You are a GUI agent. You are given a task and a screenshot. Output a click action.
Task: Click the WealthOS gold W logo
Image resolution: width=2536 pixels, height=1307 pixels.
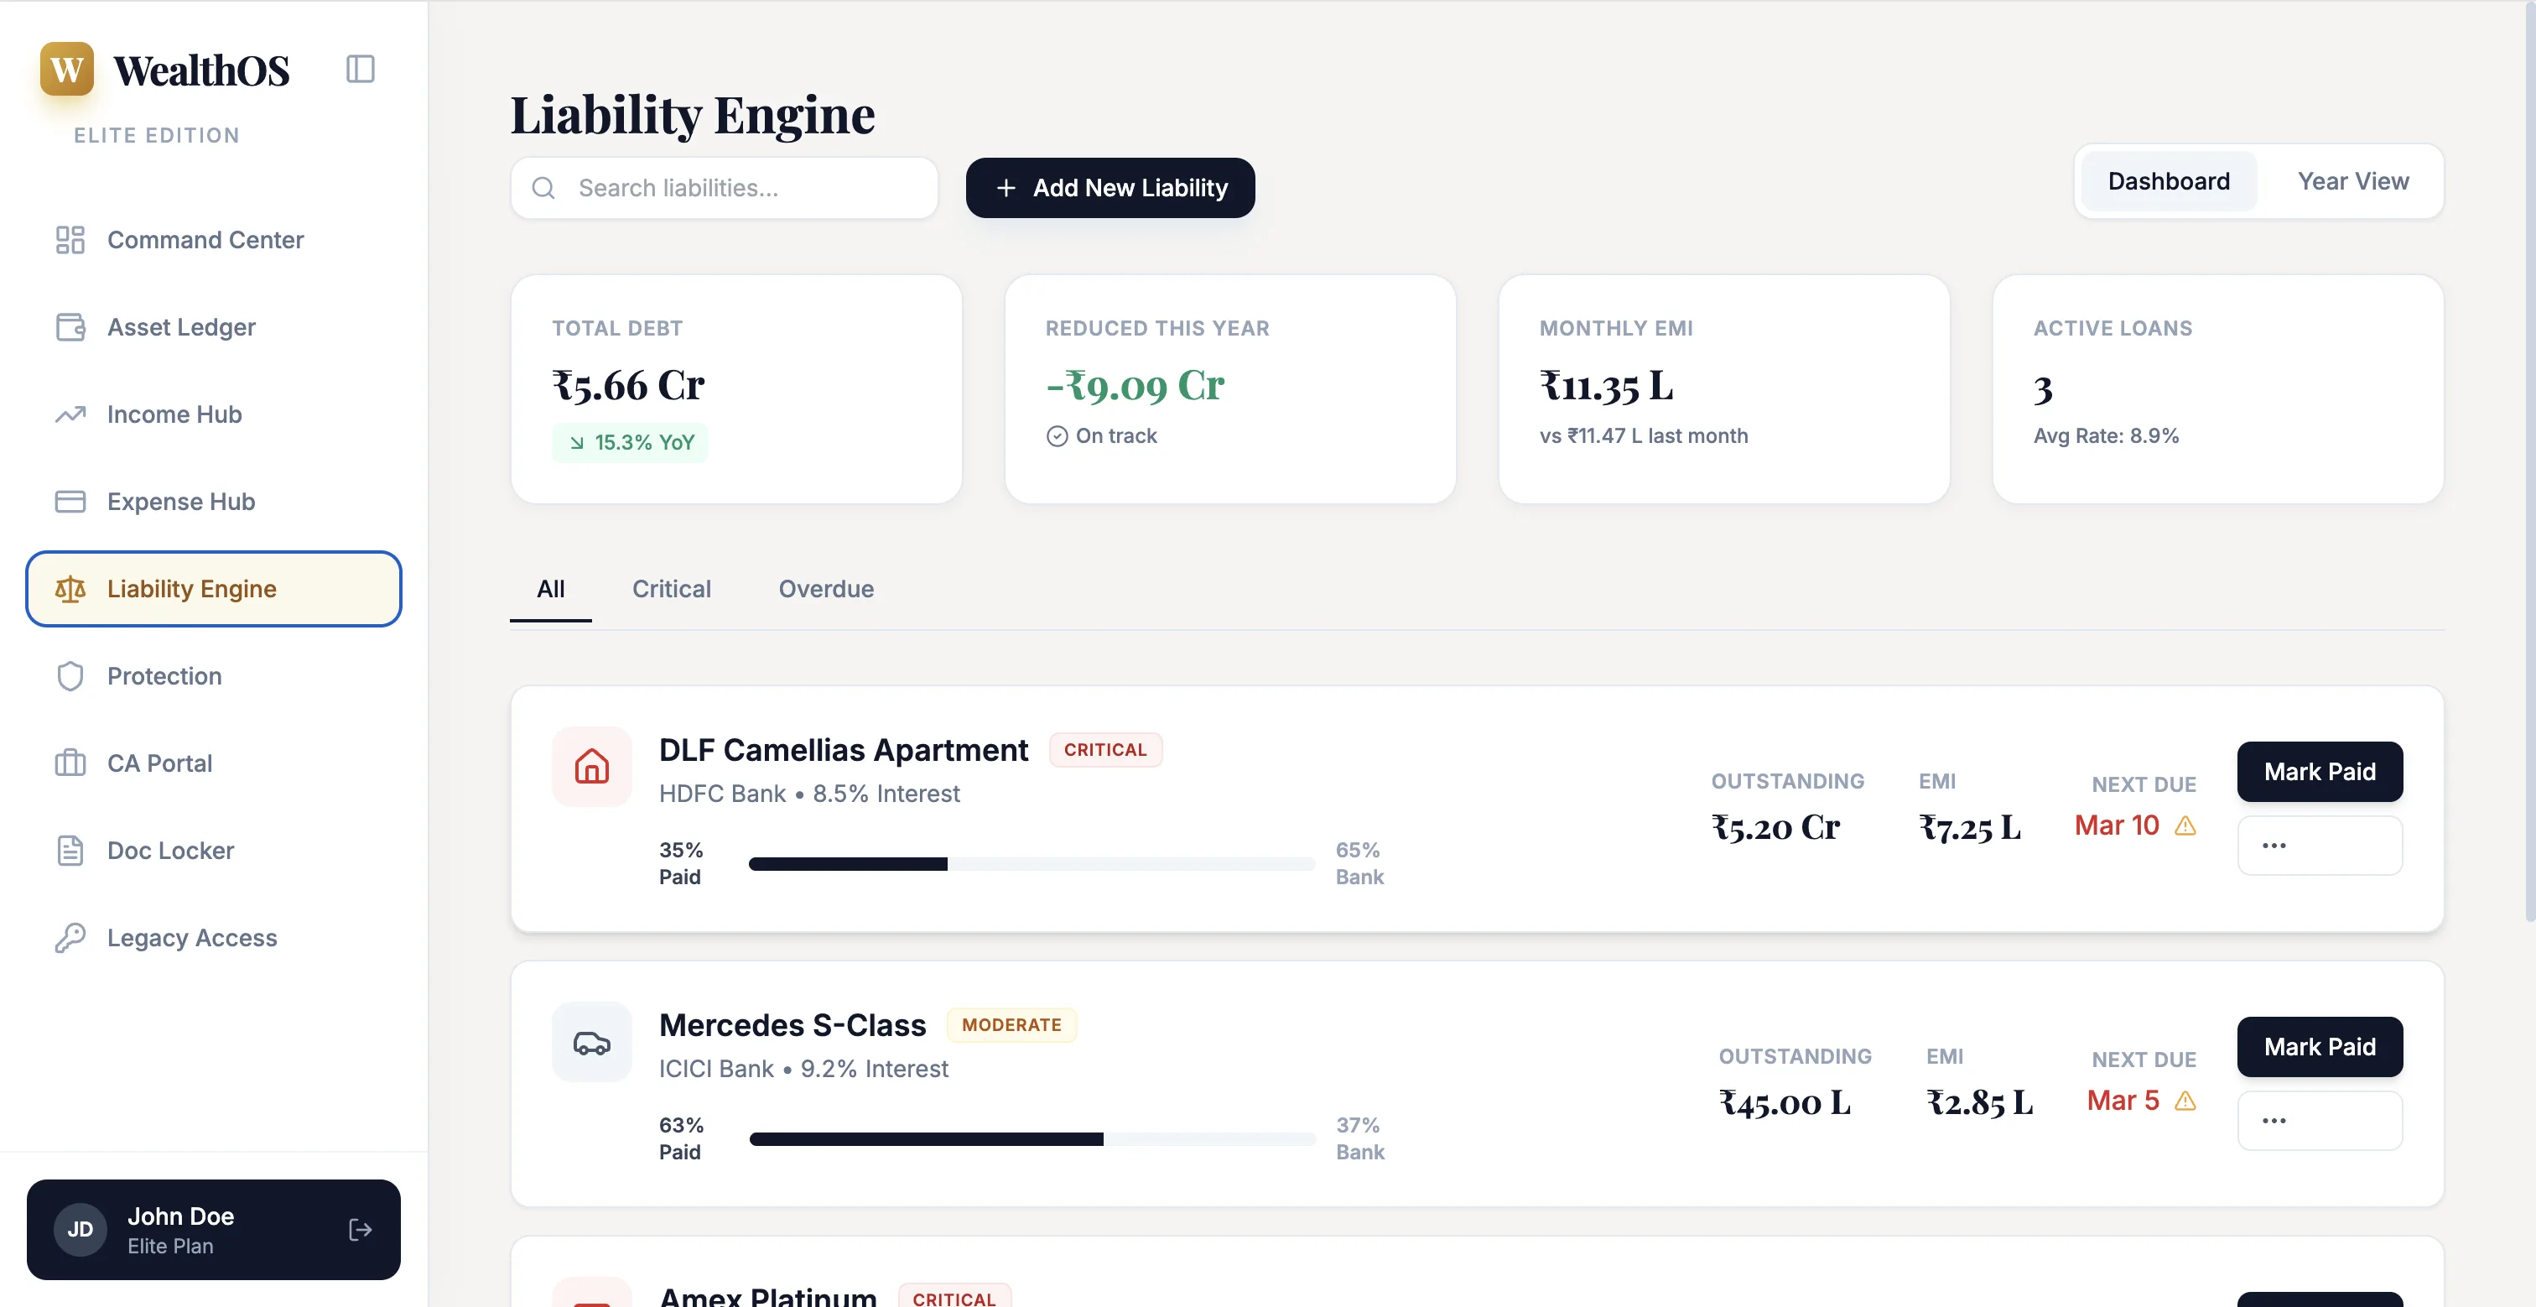click(x=67, y=69)
